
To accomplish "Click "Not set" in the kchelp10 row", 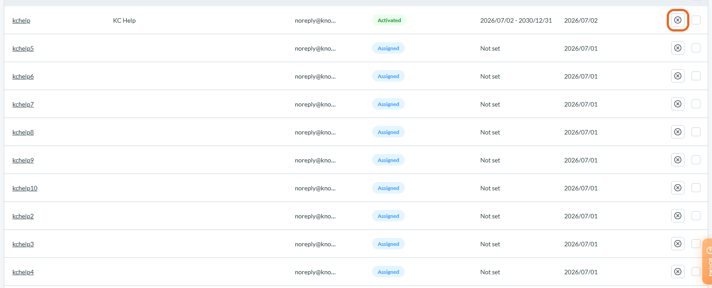I will pyautogui.click(x=490, y=188).
